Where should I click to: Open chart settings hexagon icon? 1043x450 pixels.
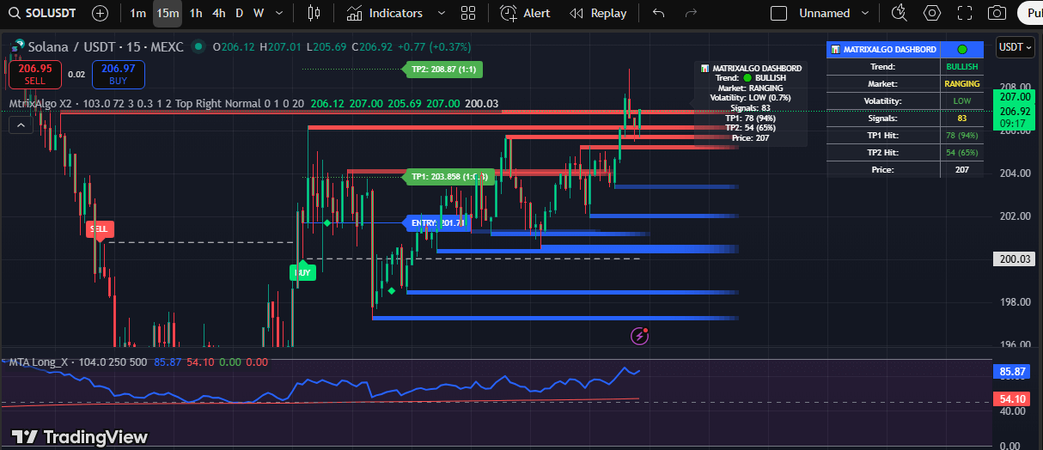click(932, 13)
